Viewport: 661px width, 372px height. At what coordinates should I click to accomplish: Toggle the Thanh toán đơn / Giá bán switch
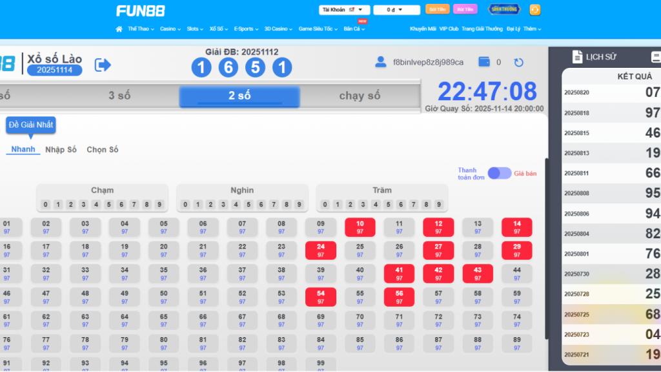coord(499,173)
